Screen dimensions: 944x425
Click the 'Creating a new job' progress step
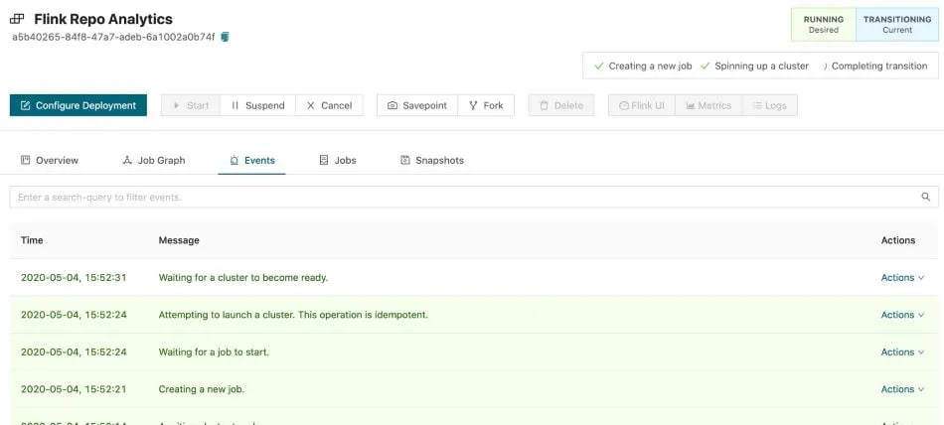[x=643, y=67]
